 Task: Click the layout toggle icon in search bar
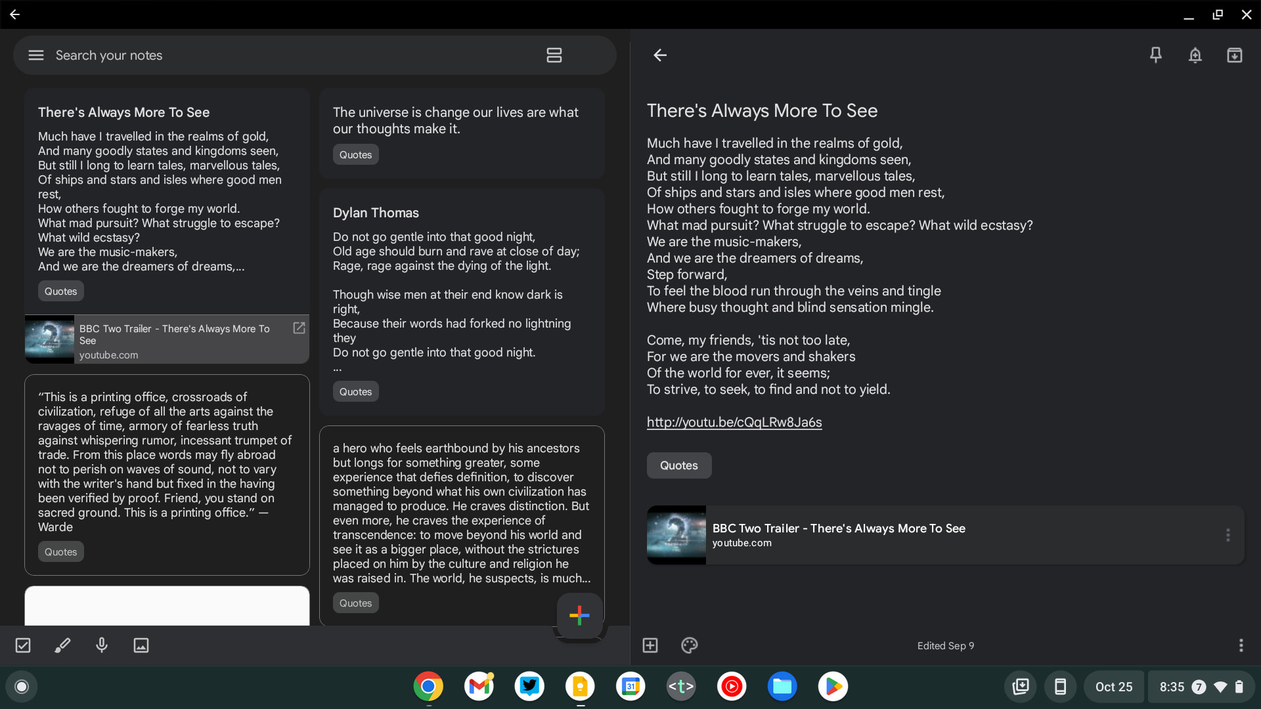tap(554, 54)
